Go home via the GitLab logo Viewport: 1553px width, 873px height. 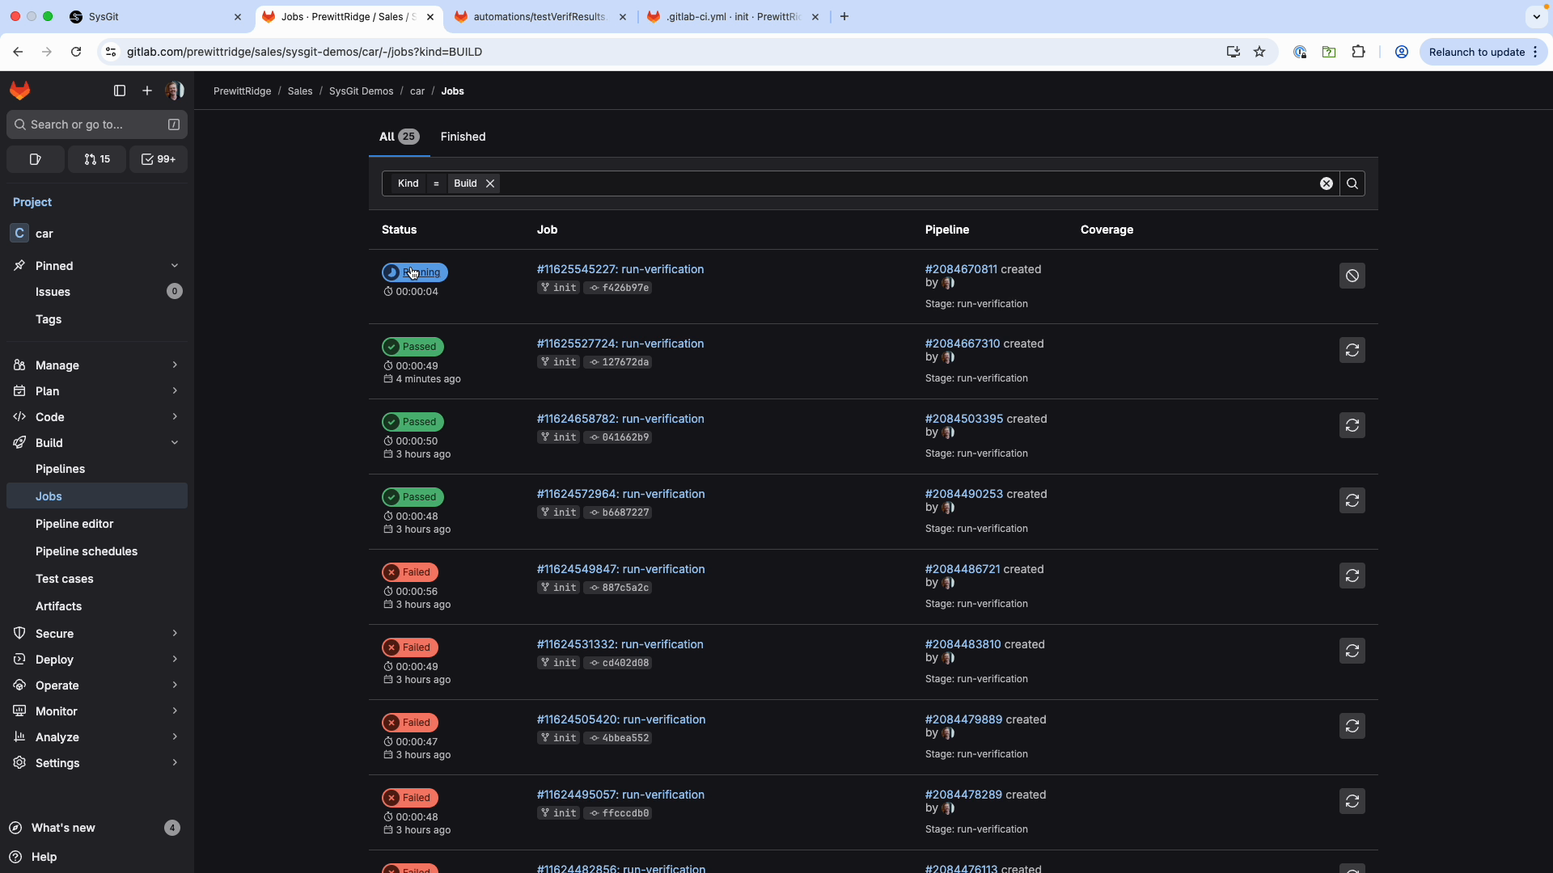tap(19, 91)
